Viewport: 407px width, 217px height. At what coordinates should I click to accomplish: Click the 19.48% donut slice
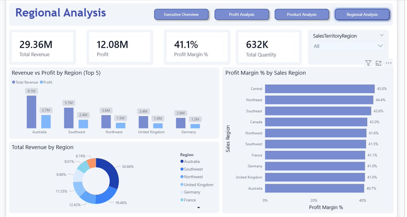[106, 197]
